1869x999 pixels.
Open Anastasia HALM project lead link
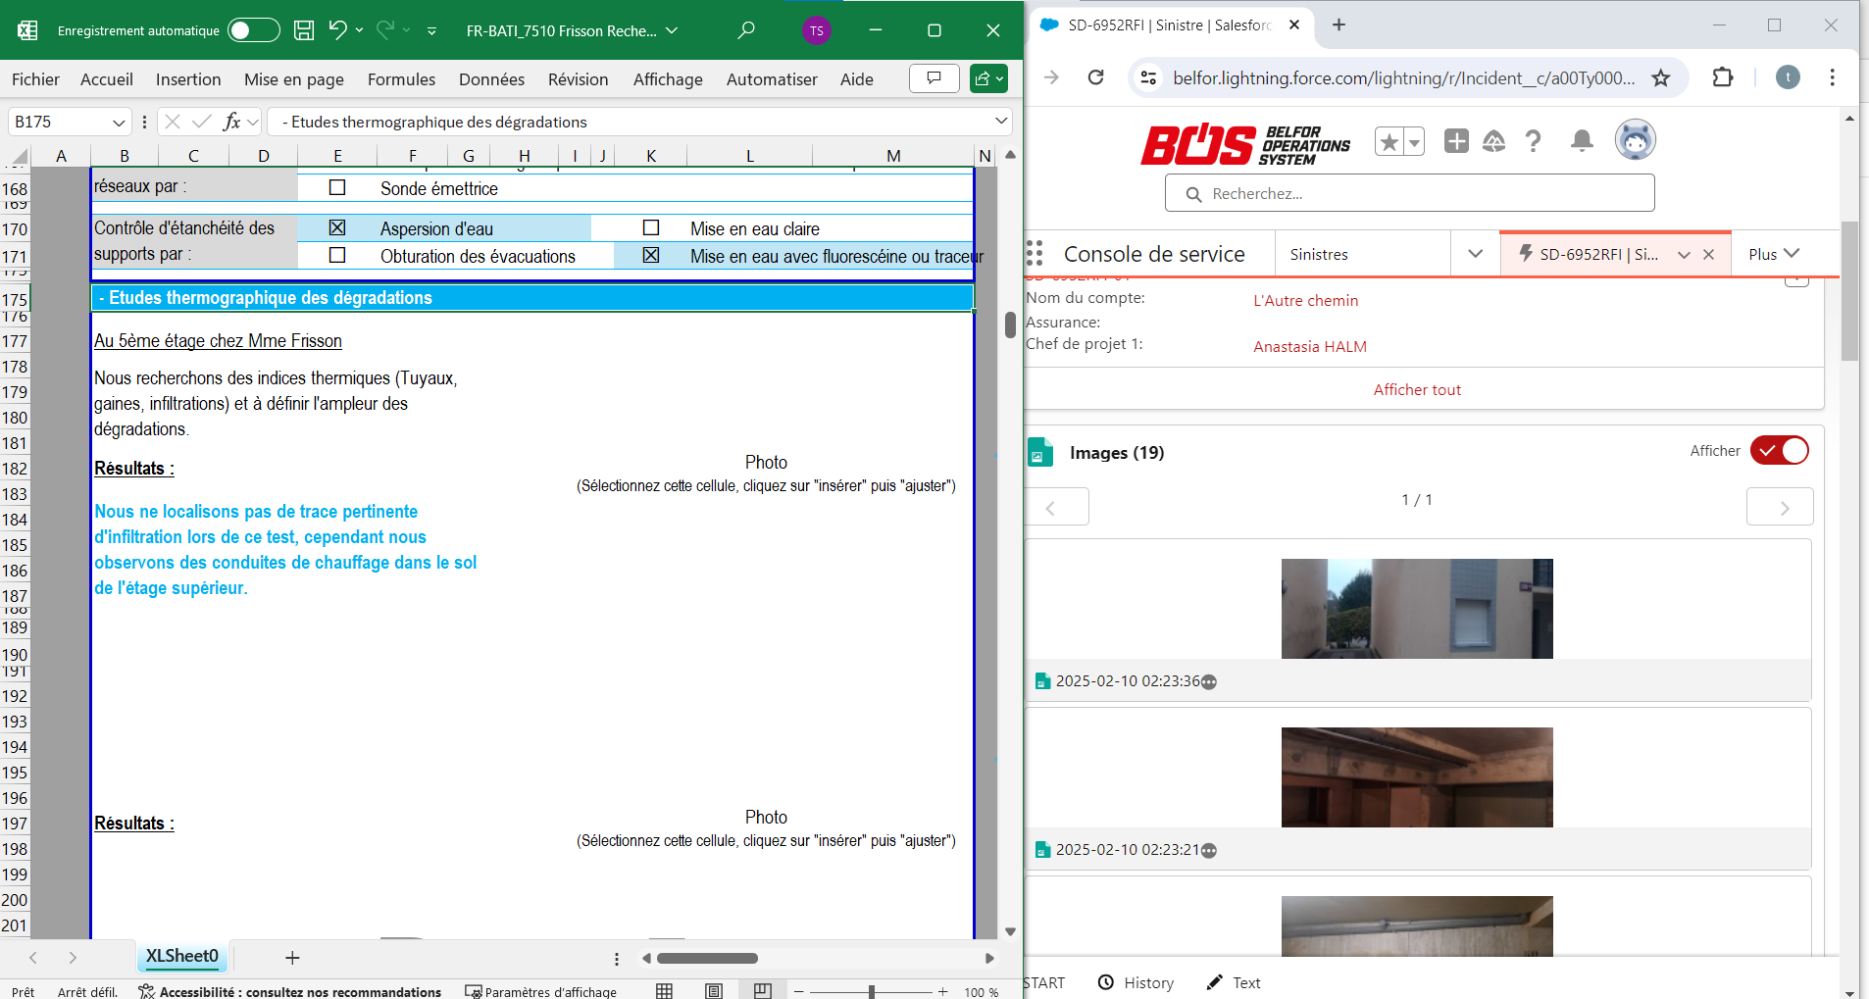pos(1310,347)
